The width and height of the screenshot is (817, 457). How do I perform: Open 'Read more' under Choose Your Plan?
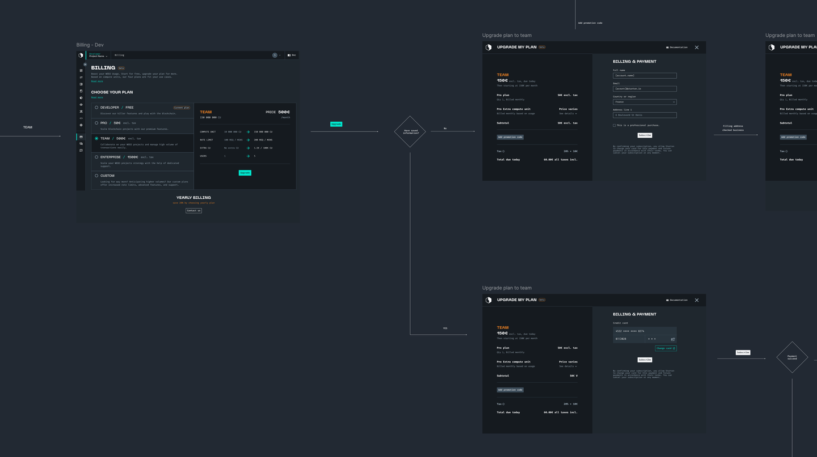97,97
